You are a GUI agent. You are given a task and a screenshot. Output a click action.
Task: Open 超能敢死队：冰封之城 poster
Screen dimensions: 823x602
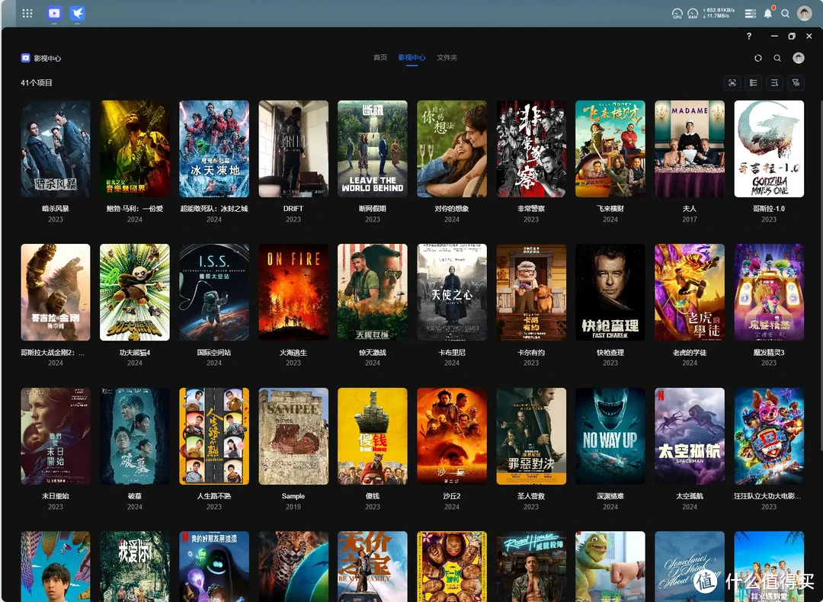tap(213, 149)
